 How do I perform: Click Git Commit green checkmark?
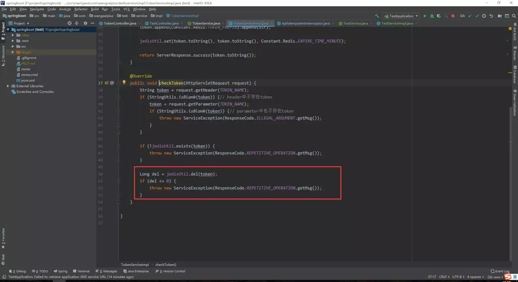click(x=477, y=16)
